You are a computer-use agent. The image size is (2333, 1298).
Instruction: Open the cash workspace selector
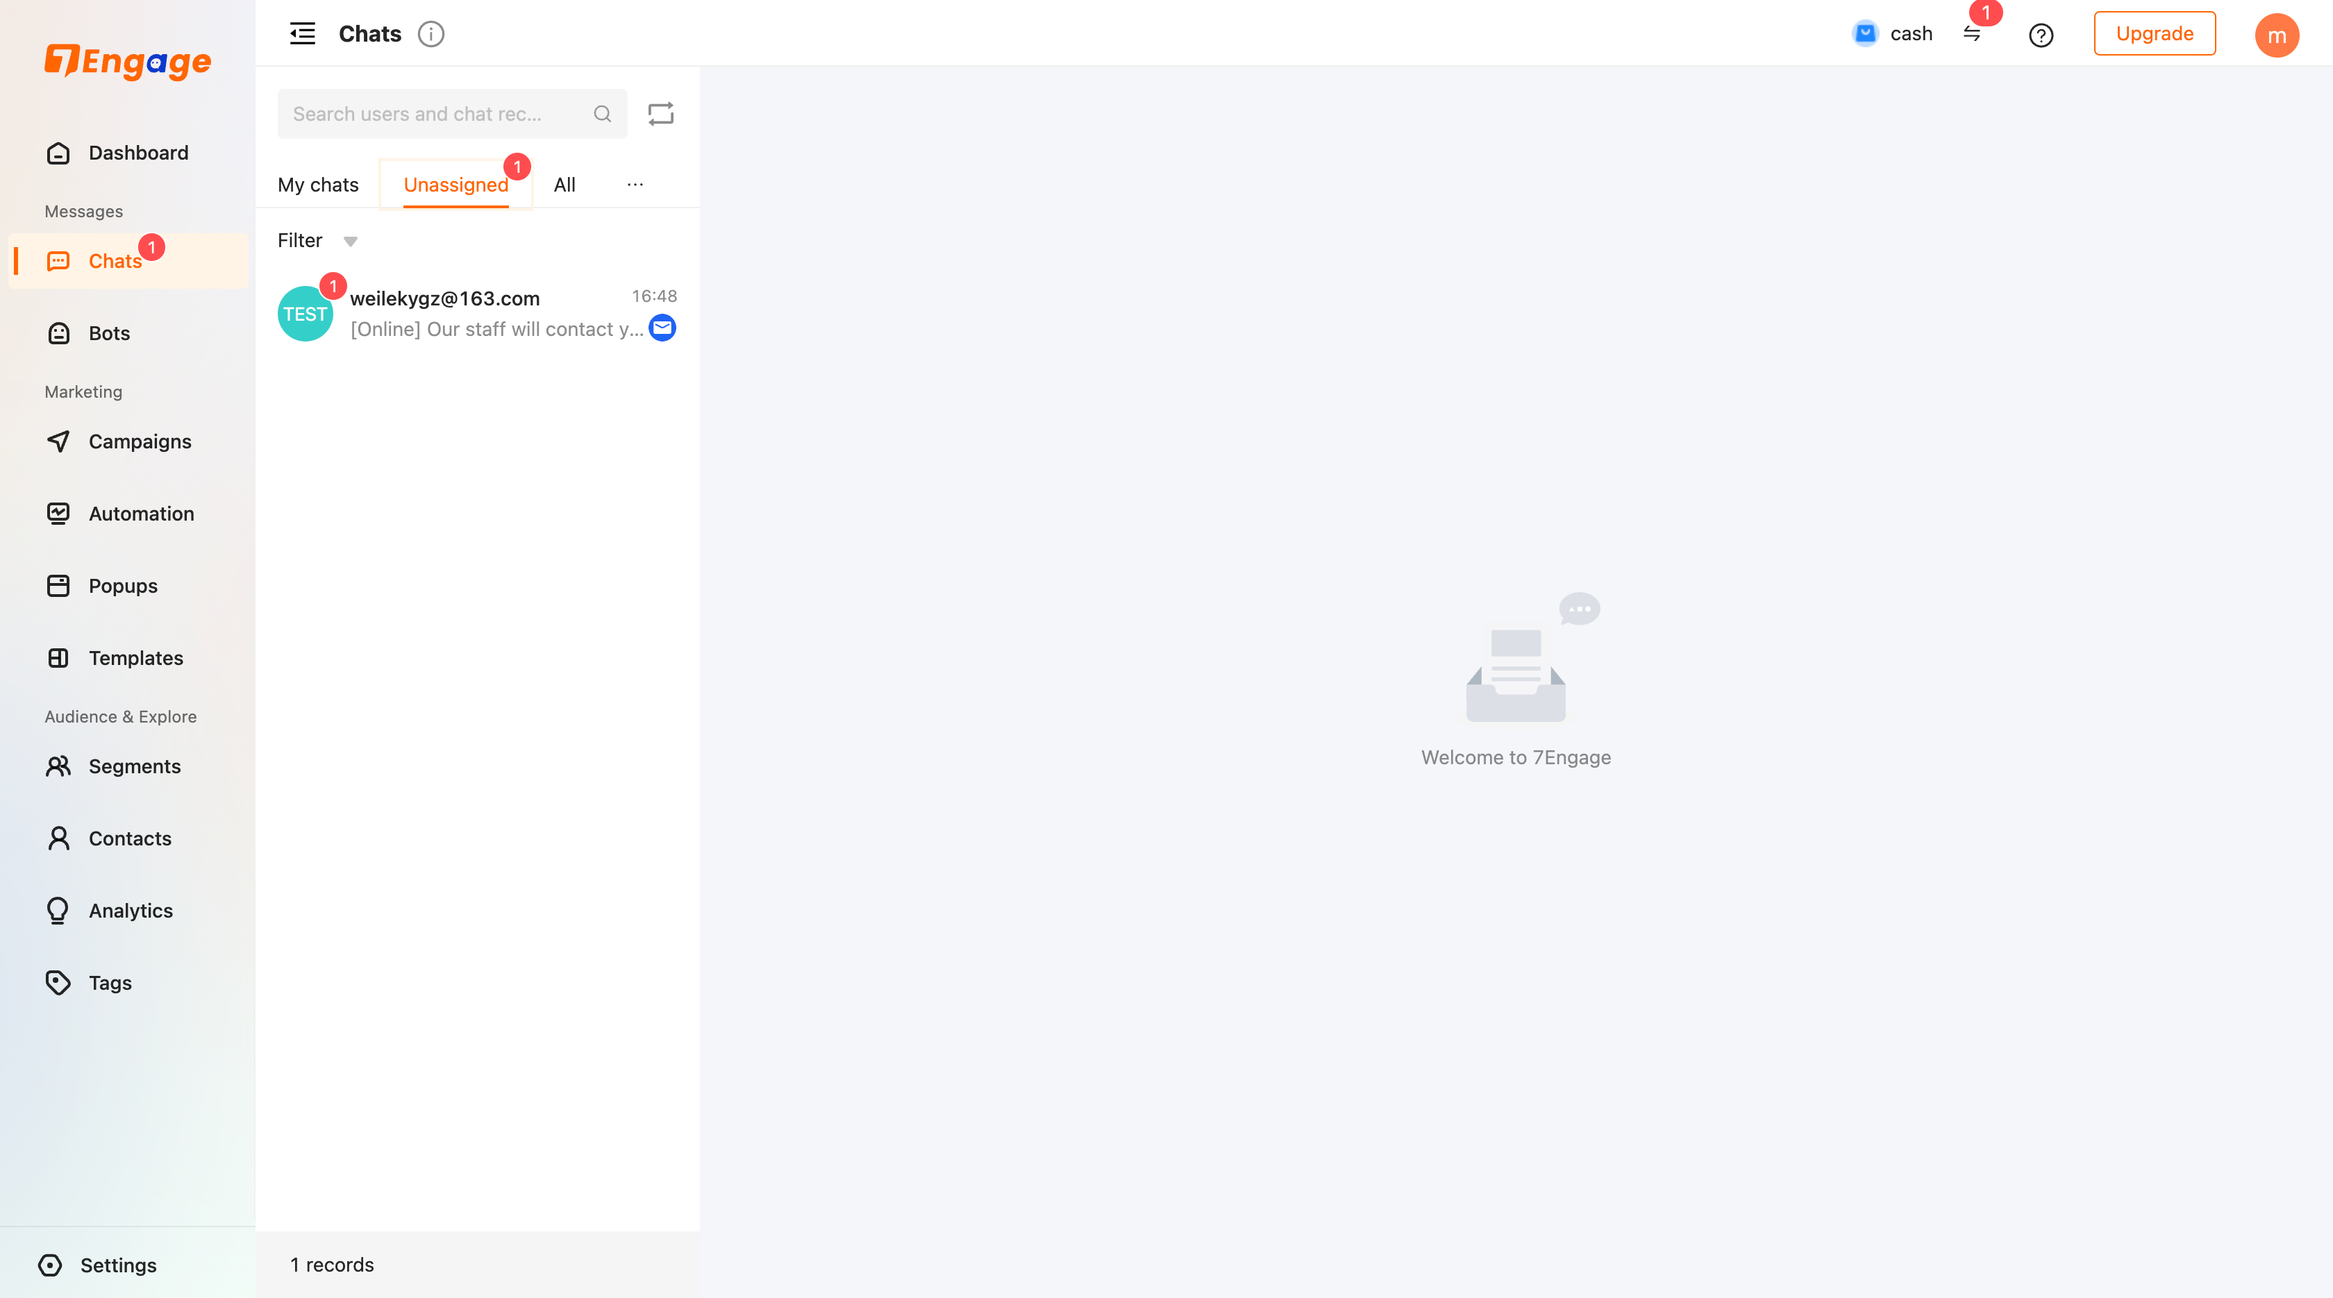(x=1893, y=33)
